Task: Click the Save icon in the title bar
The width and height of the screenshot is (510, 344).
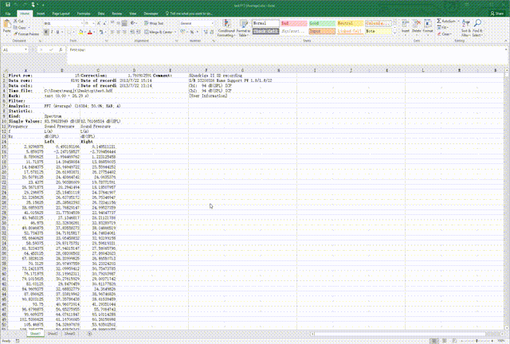Action: [x=8, y=5]
